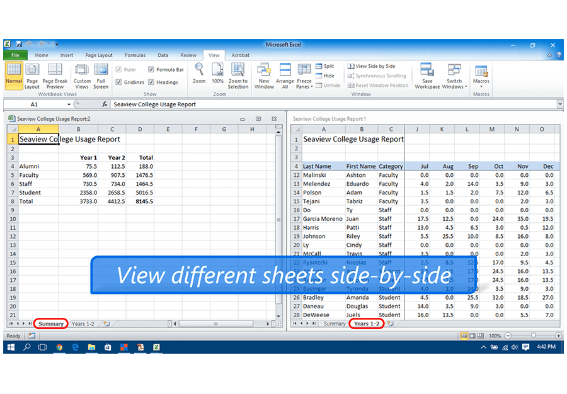Zoom out with the status bar minus button
This screenshot has height=394, width=567.
click(508, 336)
